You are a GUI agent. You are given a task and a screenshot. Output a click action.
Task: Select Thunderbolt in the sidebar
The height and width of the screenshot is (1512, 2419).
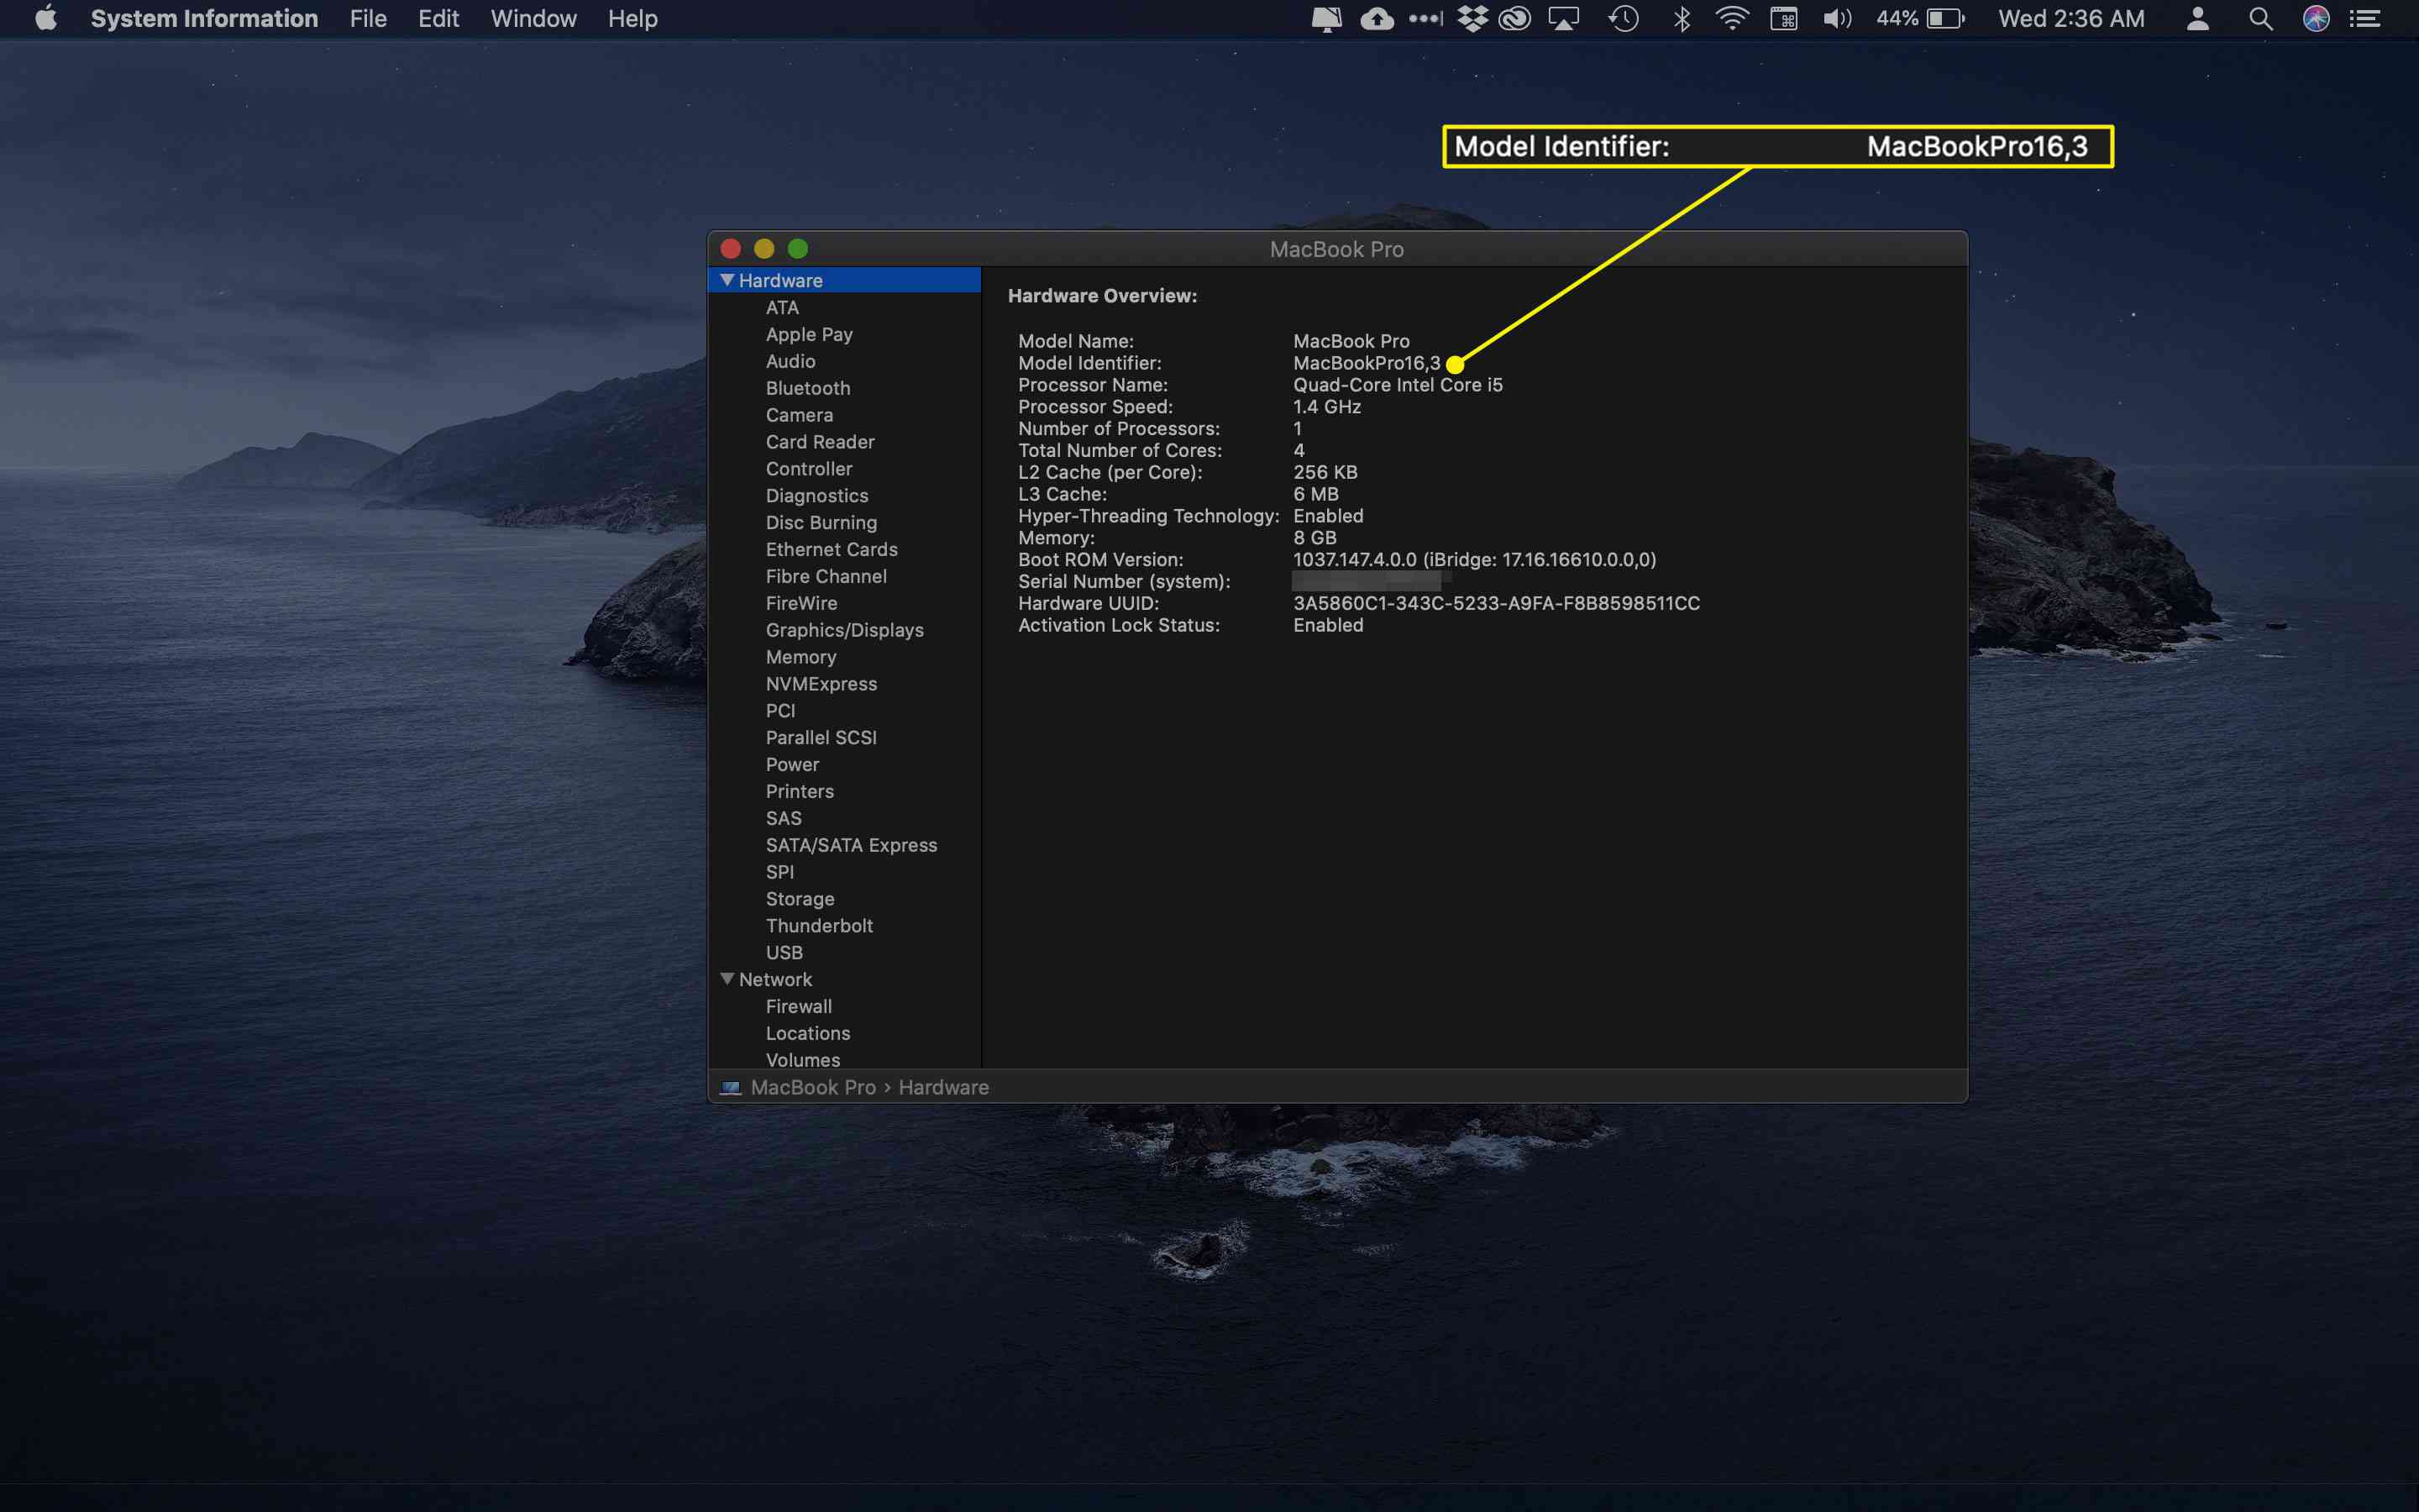[x=820, y=926]
